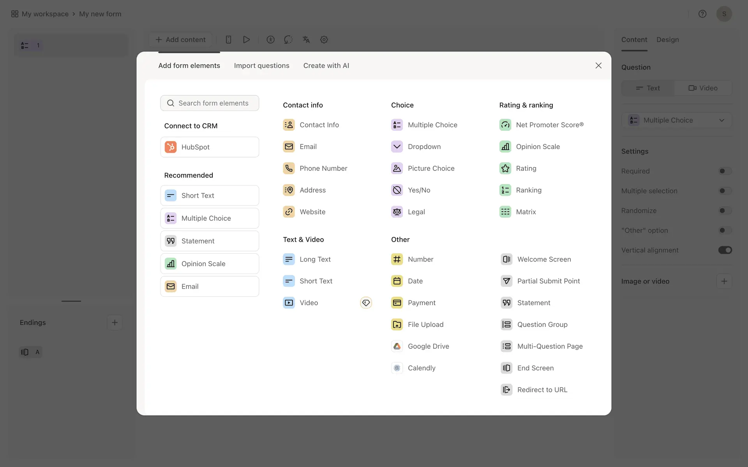This screenshot has width=748, height=467.
Task: Toggle the Required setting switch
Action: click(725, 171)
